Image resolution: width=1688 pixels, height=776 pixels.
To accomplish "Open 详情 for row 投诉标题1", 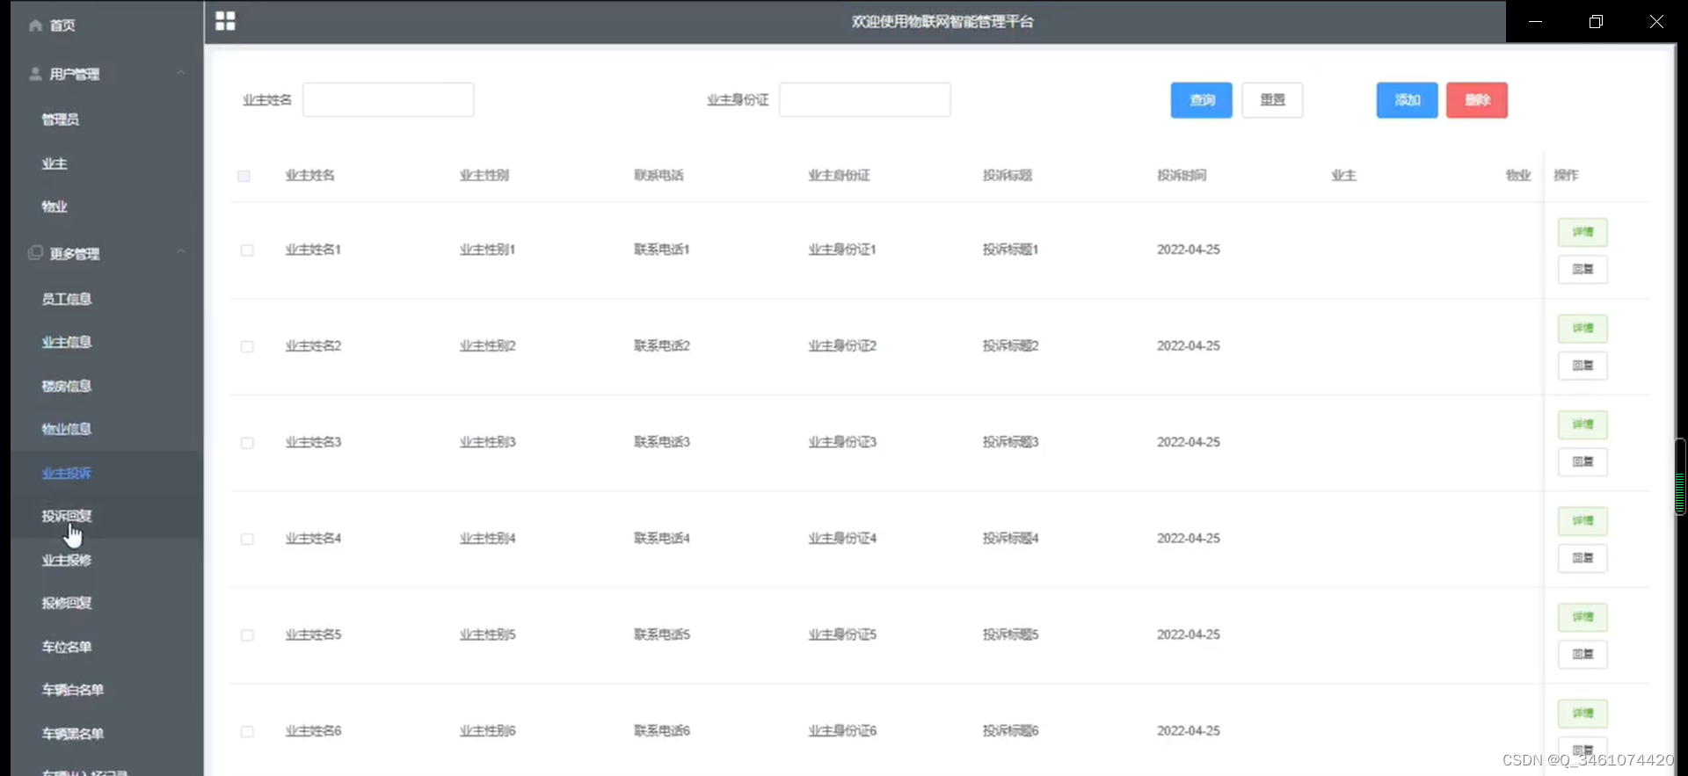I will (x=1582, y=232).
